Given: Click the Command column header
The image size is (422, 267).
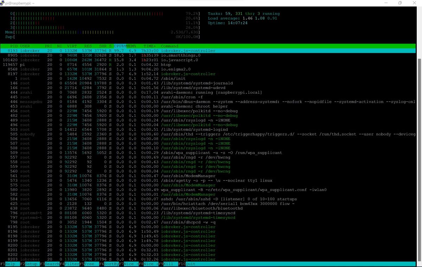Looking at the screenshot, I should [x=170, y=46].
